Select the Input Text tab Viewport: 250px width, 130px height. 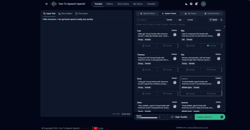(x=49, y=14)
